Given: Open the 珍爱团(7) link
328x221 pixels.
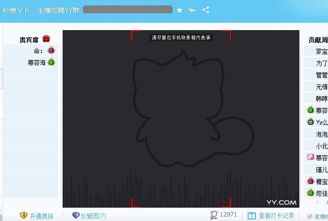Looking at the screenshot, I should click(93, 216).
